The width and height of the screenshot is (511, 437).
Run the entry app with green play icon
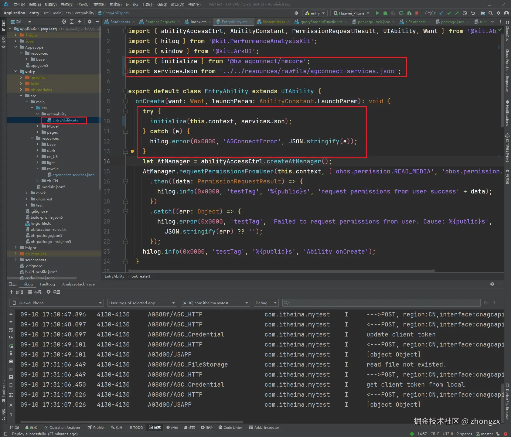point(377,13)
